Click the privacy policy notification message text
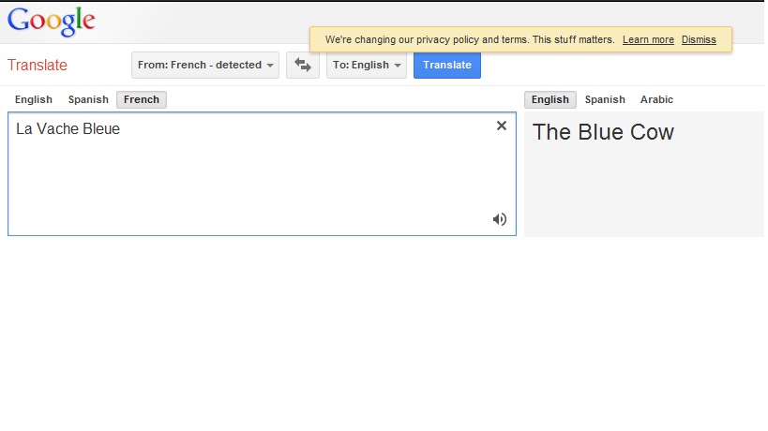The width and height of the screenshot is (768, 431). pos(470,40)
